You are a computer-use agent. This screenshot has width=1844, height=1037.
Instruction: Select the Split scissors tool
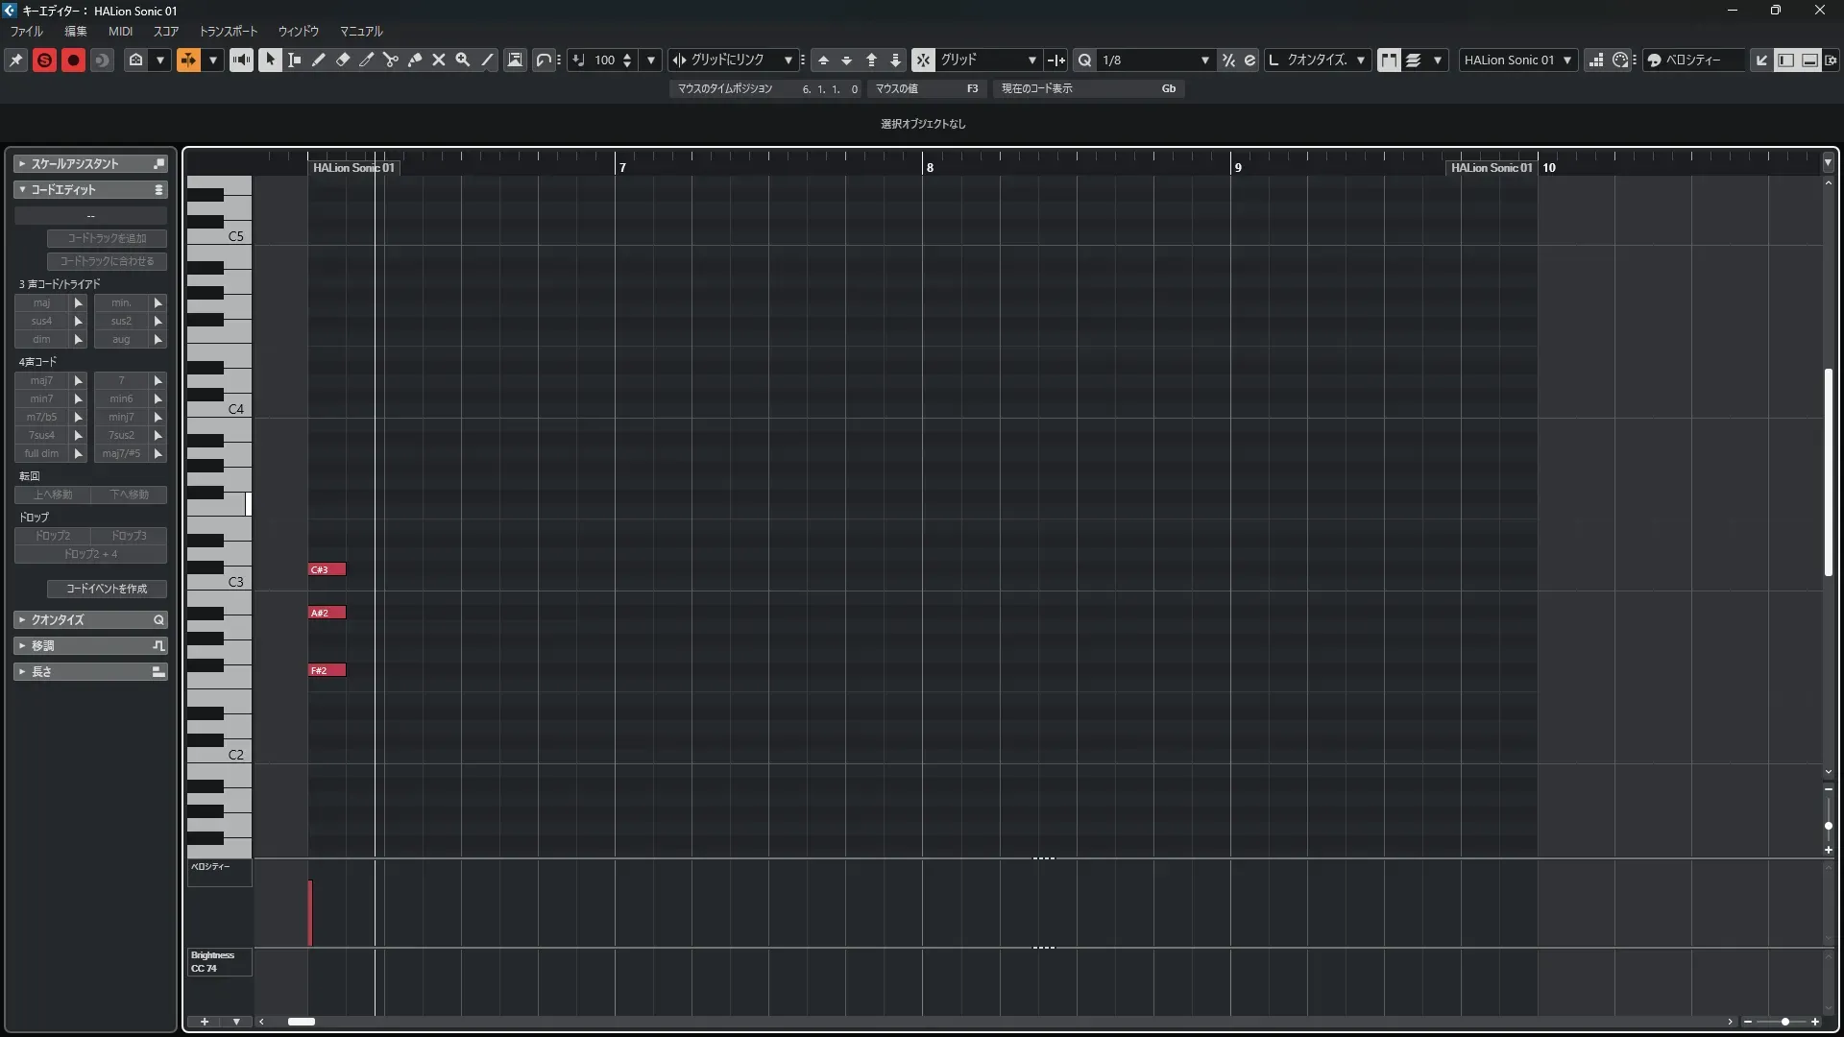390,60
